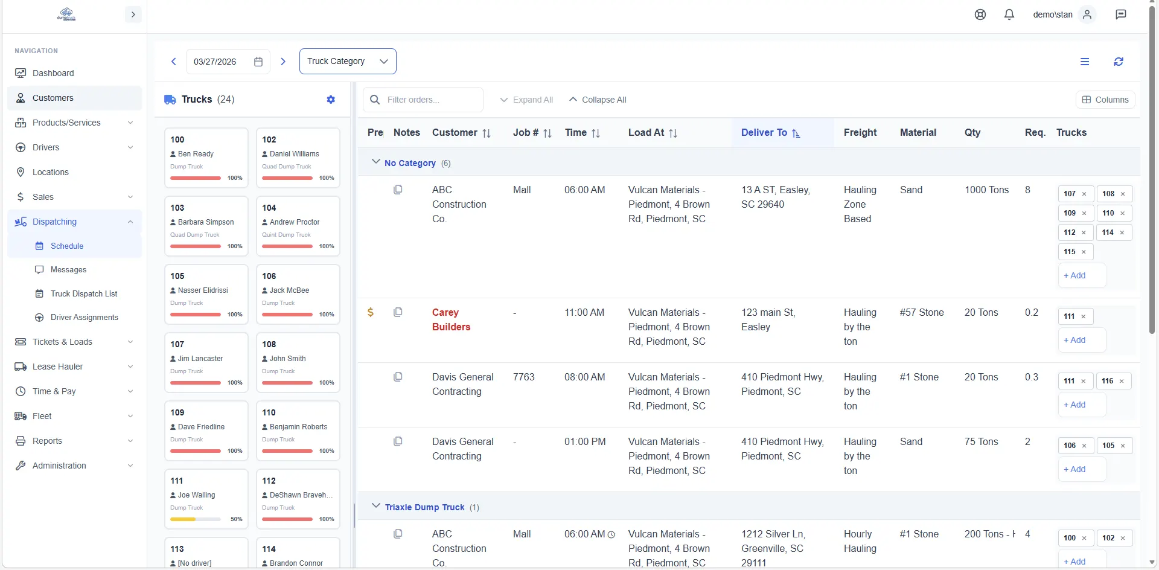Collapse the No Category order group
The image size is (1159, 570).
[x=375, y=162]
